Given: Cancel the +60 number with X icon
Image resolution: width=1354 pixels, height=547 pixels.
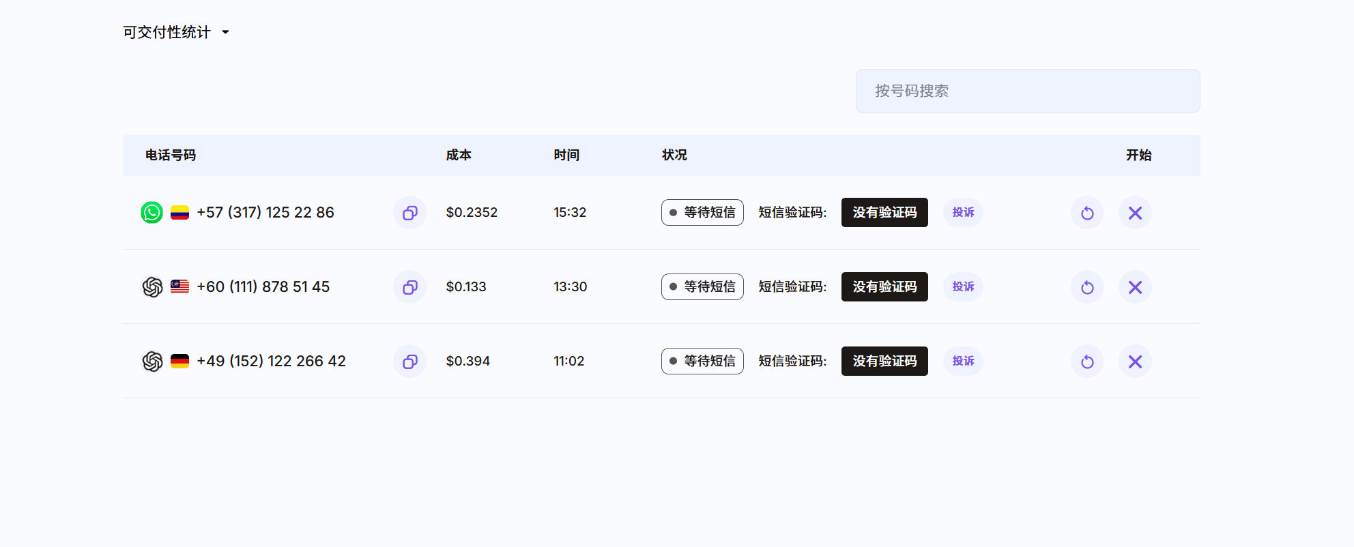Looking at the screenshot, I should (1135, 287).
